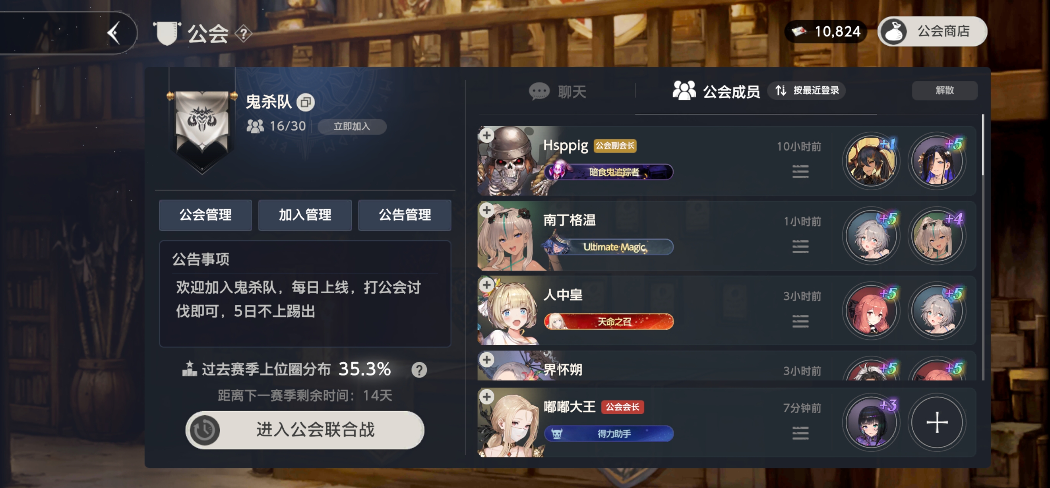
Task: Switch to the 聊天 chat tab
Action: click(557, 91)
